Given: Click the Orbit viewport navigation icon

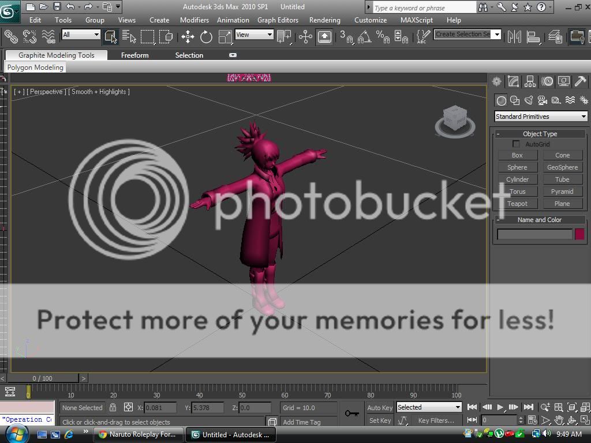Looking at the screenshot, I should (x=572, y=420).
